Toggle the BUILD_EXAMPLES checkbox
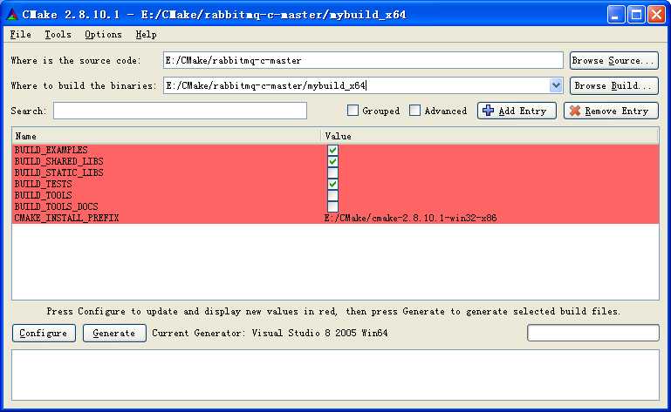This screenshot has width=671, height=412. click(x=332, y=150)
